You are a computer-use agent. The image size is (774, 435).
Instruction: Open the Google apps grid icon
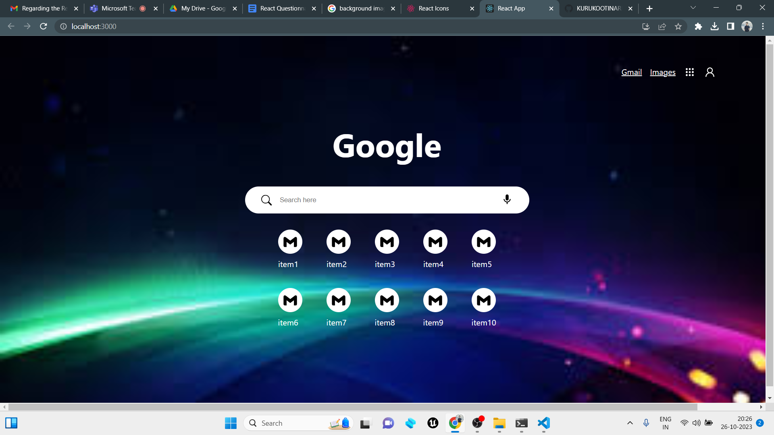[690, 72]
